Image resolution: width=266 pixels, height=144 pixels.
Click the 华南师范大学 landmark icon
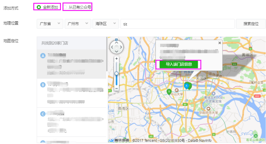coord(208,109)
